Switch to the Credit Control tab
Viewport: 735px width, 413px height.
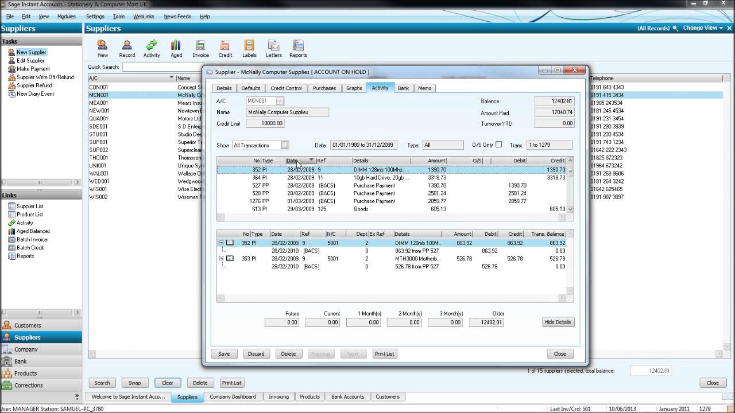[x=286, y=88]
